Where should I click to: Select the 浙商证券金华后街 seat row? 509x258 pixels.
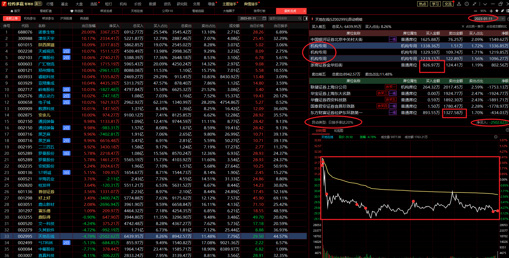pos(409,65)
